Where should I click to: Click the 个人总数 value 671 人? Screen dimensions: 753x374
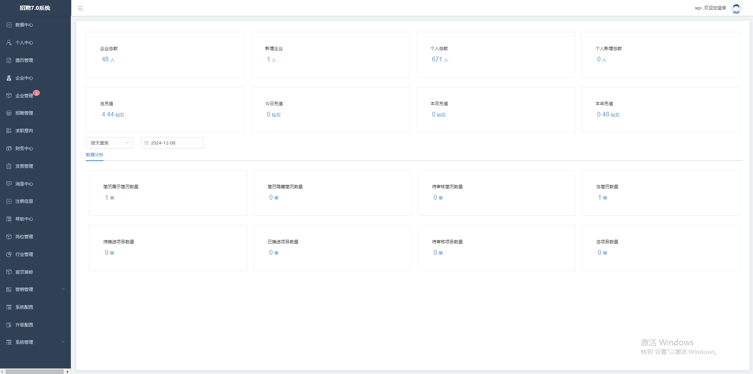pyautogui.click(x=440, y=59)
